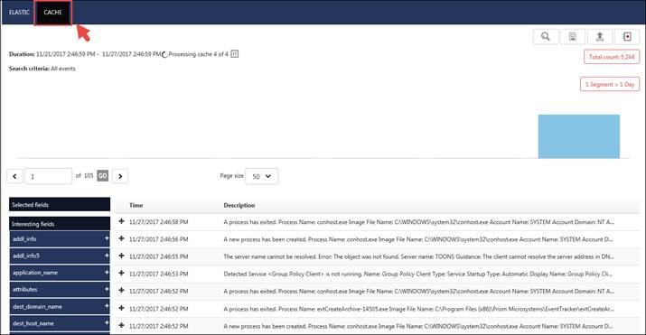Viewport: 646px width, 335px height.
Task: Click the evtCreateArchive-14505.exe description text
Action: point(418,309)
